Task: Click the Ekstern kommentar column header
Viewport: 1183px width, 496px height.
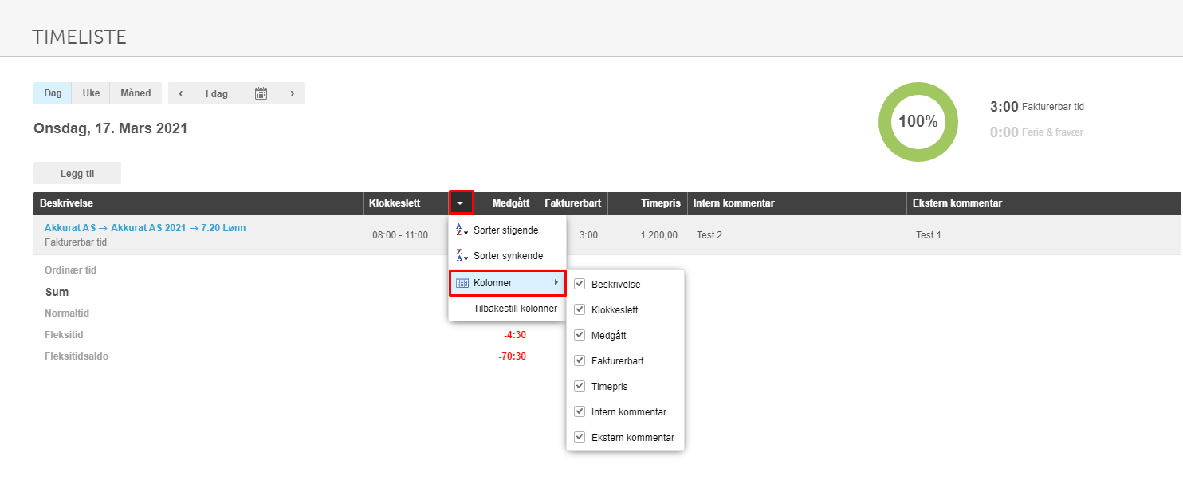Action: coord(1016,203)
